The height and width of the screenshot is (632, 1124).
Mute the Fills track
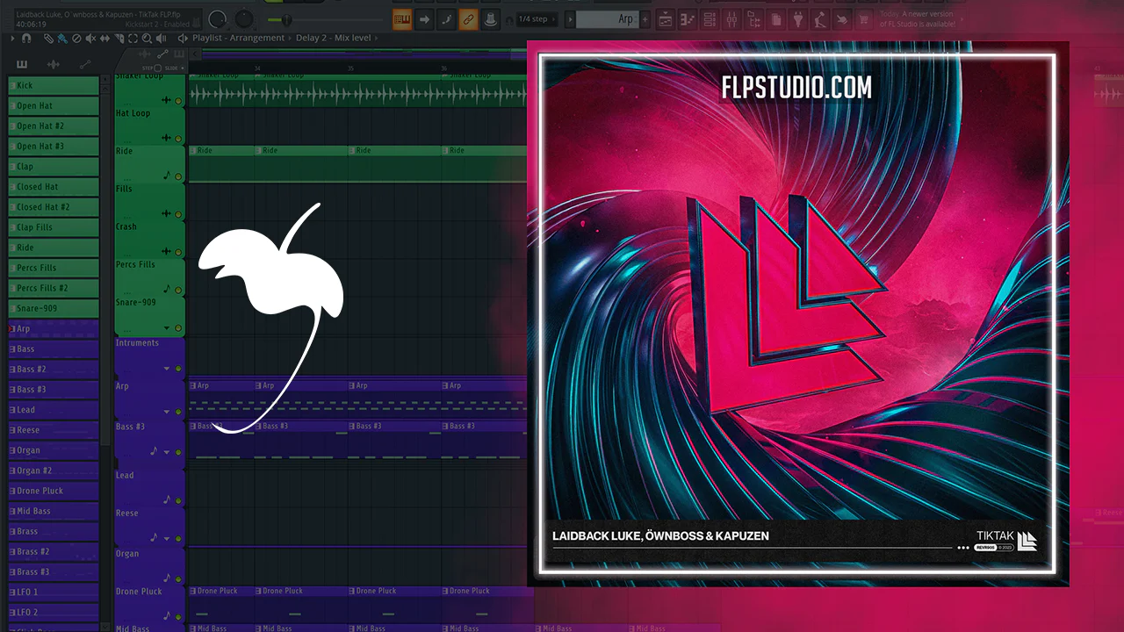point(178,213)
